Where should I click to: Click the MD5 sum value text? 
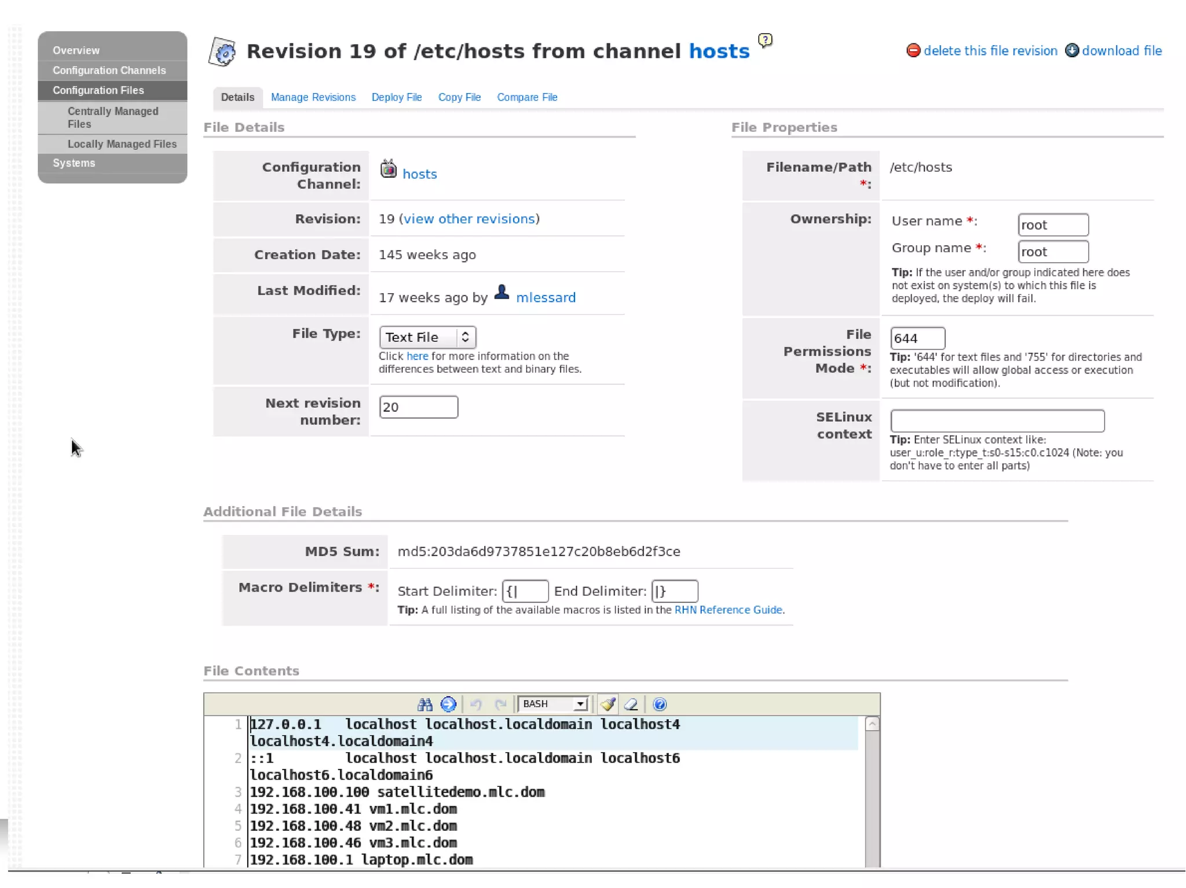[x=539, y=551]
